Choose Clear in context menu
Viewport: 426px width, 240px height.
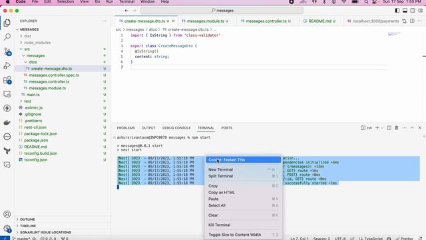(243, 215)
